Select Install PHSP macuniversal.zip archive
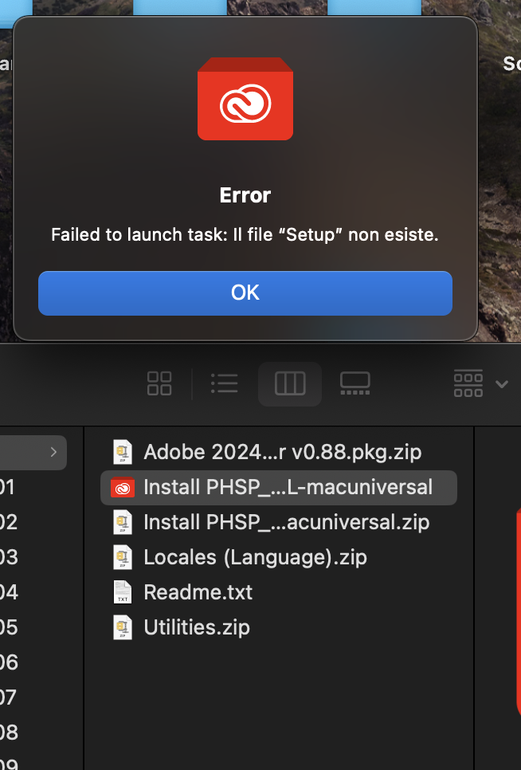This screenshot has width=521, height=770. tap(279, 522)
